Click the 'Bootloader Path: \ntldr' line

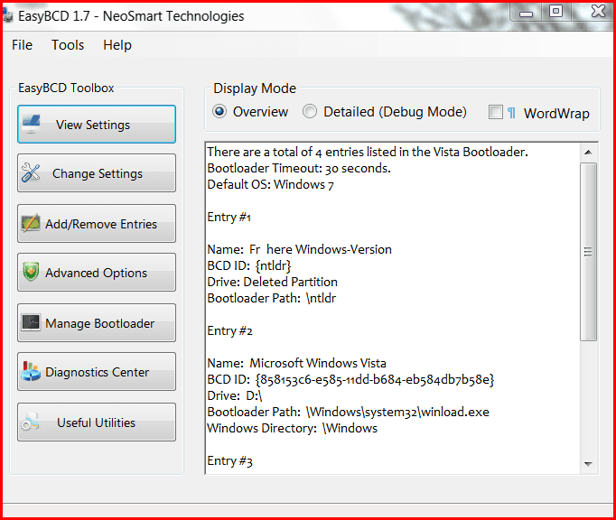point(272,299)
